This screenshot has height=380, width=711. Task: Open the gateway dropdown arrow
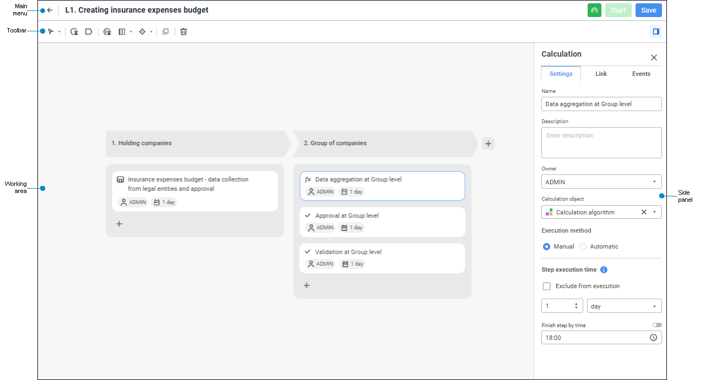(151, 32)
